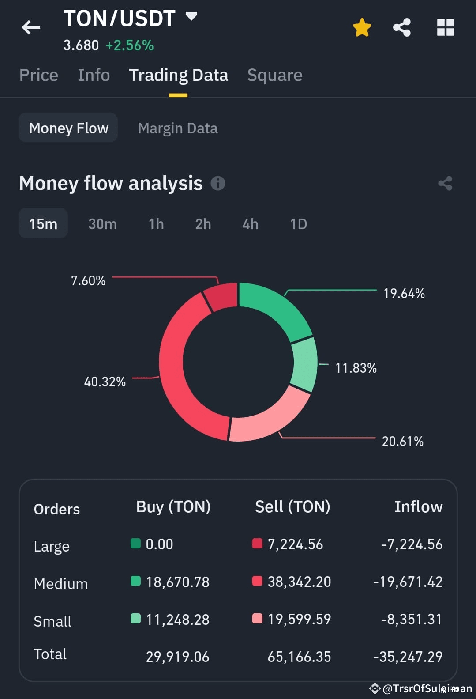Select the 4h time interval
476x699 pixels.
click(250, 224)
